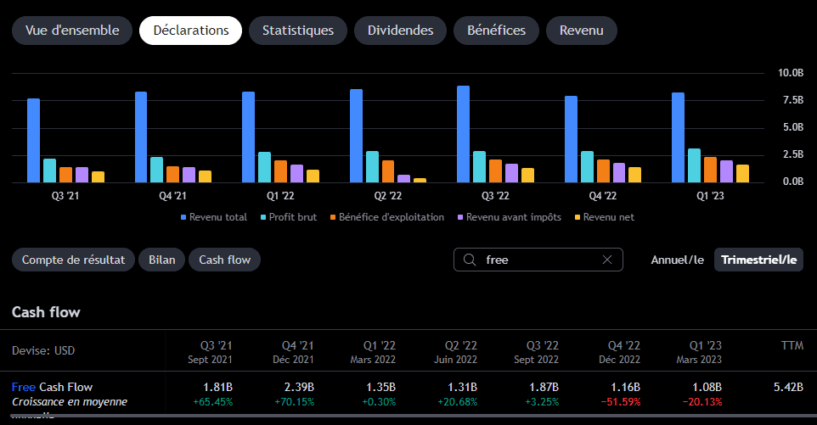Click the Q3 '22 blue revenue bar
Image resolution: width=817 pixels, height=425 pixels.
[x=463, y=134]
